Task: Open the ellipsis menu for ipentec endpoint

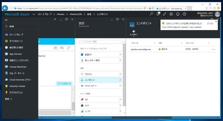Action: (213, 49)
